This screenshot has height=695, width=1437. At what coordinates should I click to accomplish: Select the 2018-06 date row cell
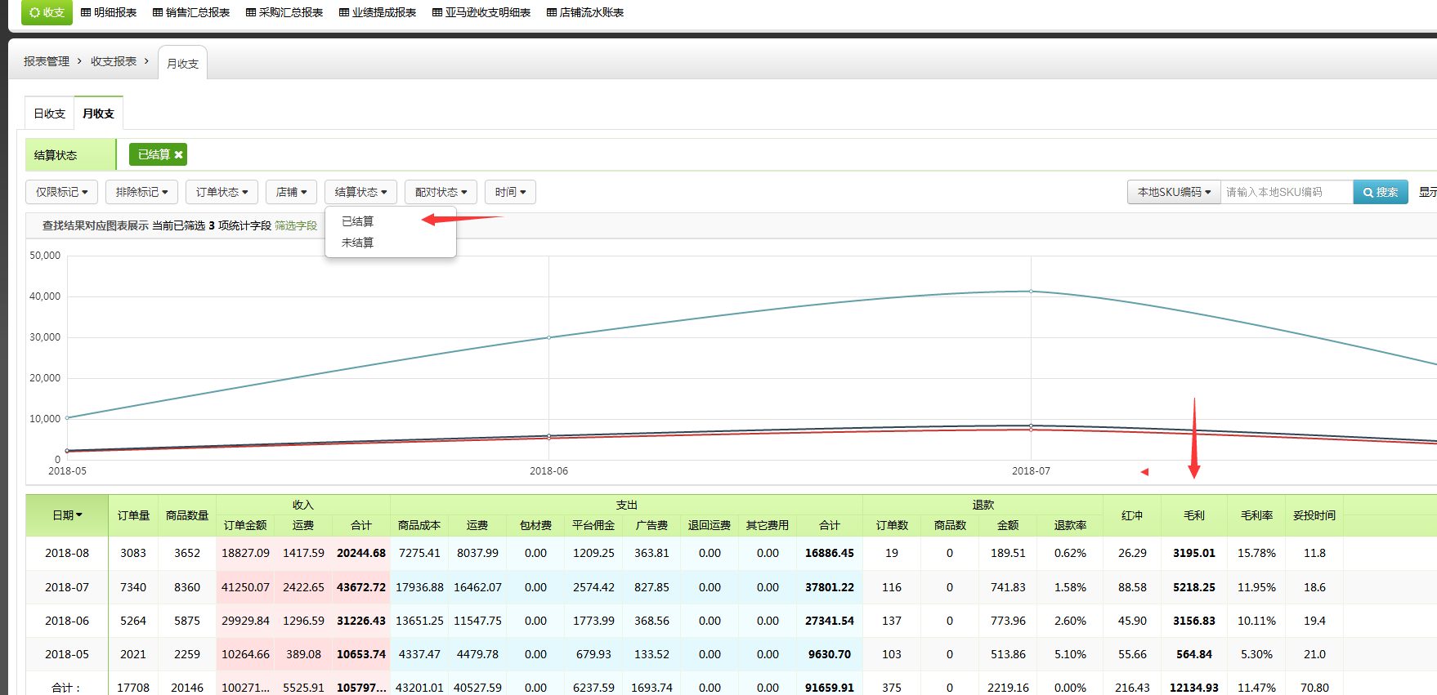click(67, 621)
